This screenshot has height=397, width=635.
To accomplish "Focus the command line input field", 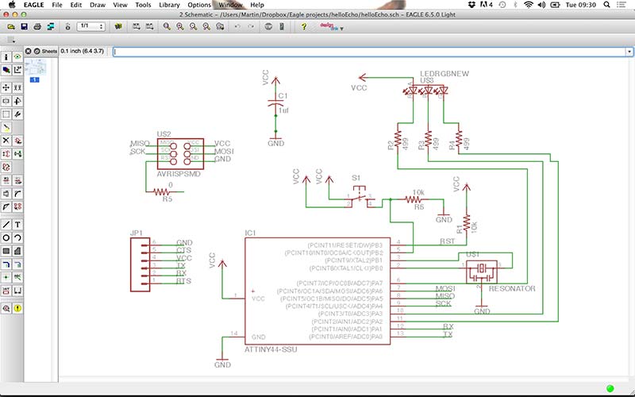I will [369, 52].
